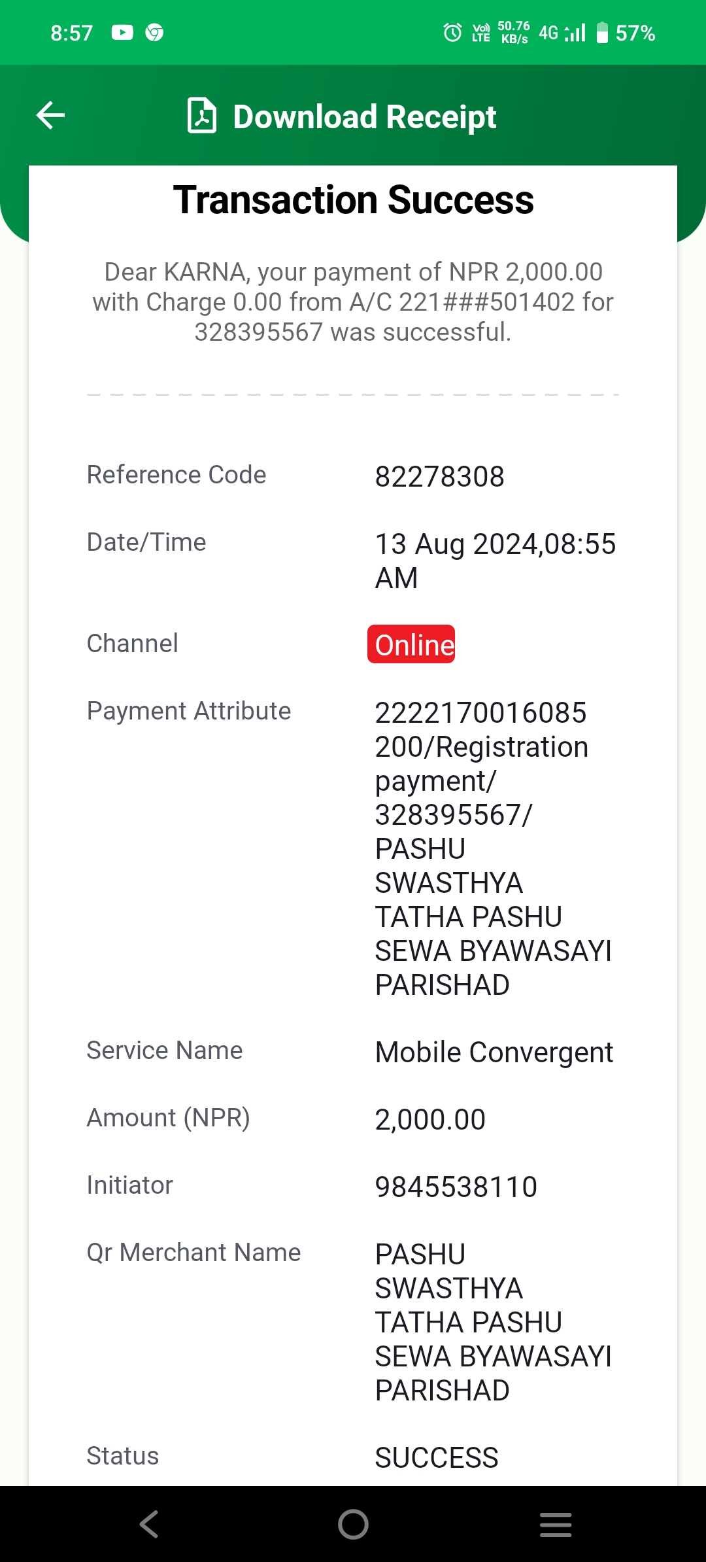Tap the Transaction Success heading

[x=353, y=200]
